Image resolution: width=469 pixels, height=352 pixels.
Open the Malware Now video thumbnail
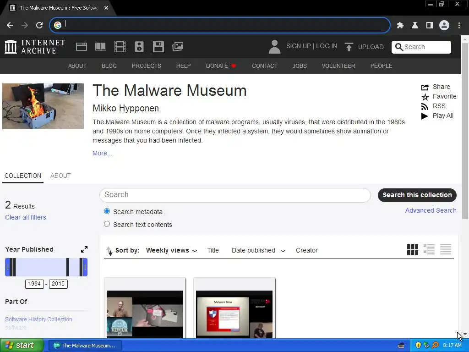[234, 314]
